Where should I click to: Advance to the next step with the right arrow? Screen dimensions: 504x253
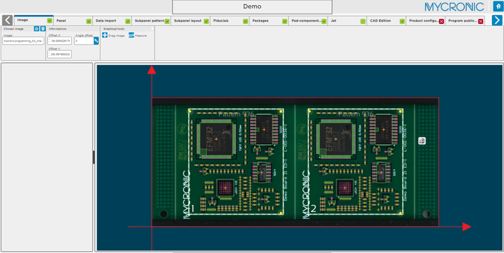(x=497, y=21)
